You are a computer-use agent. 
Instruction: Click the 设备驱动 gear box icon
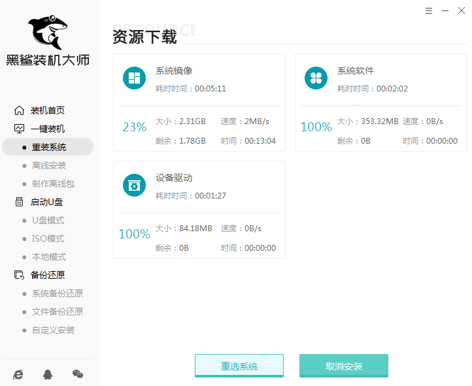[134, 185]
